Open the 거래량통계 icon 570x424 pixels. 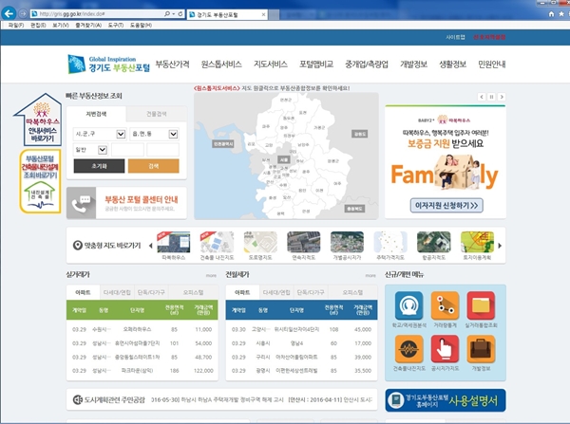445,305
